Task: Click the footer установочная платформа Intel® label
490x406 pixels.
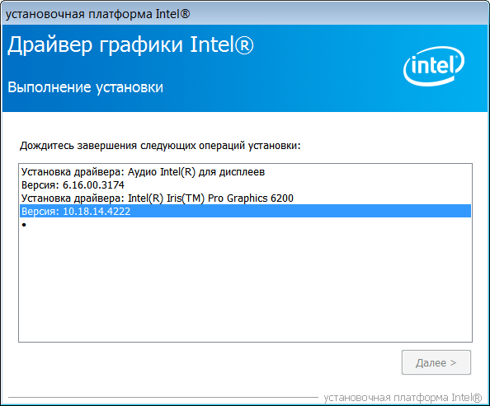Action: tap(403, 398)
